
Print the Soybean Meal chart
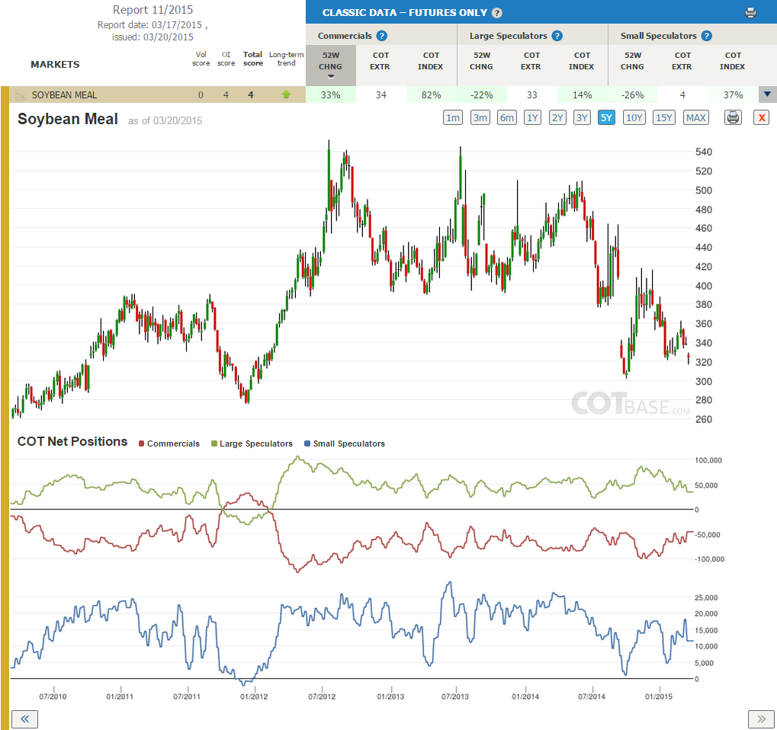733,118
